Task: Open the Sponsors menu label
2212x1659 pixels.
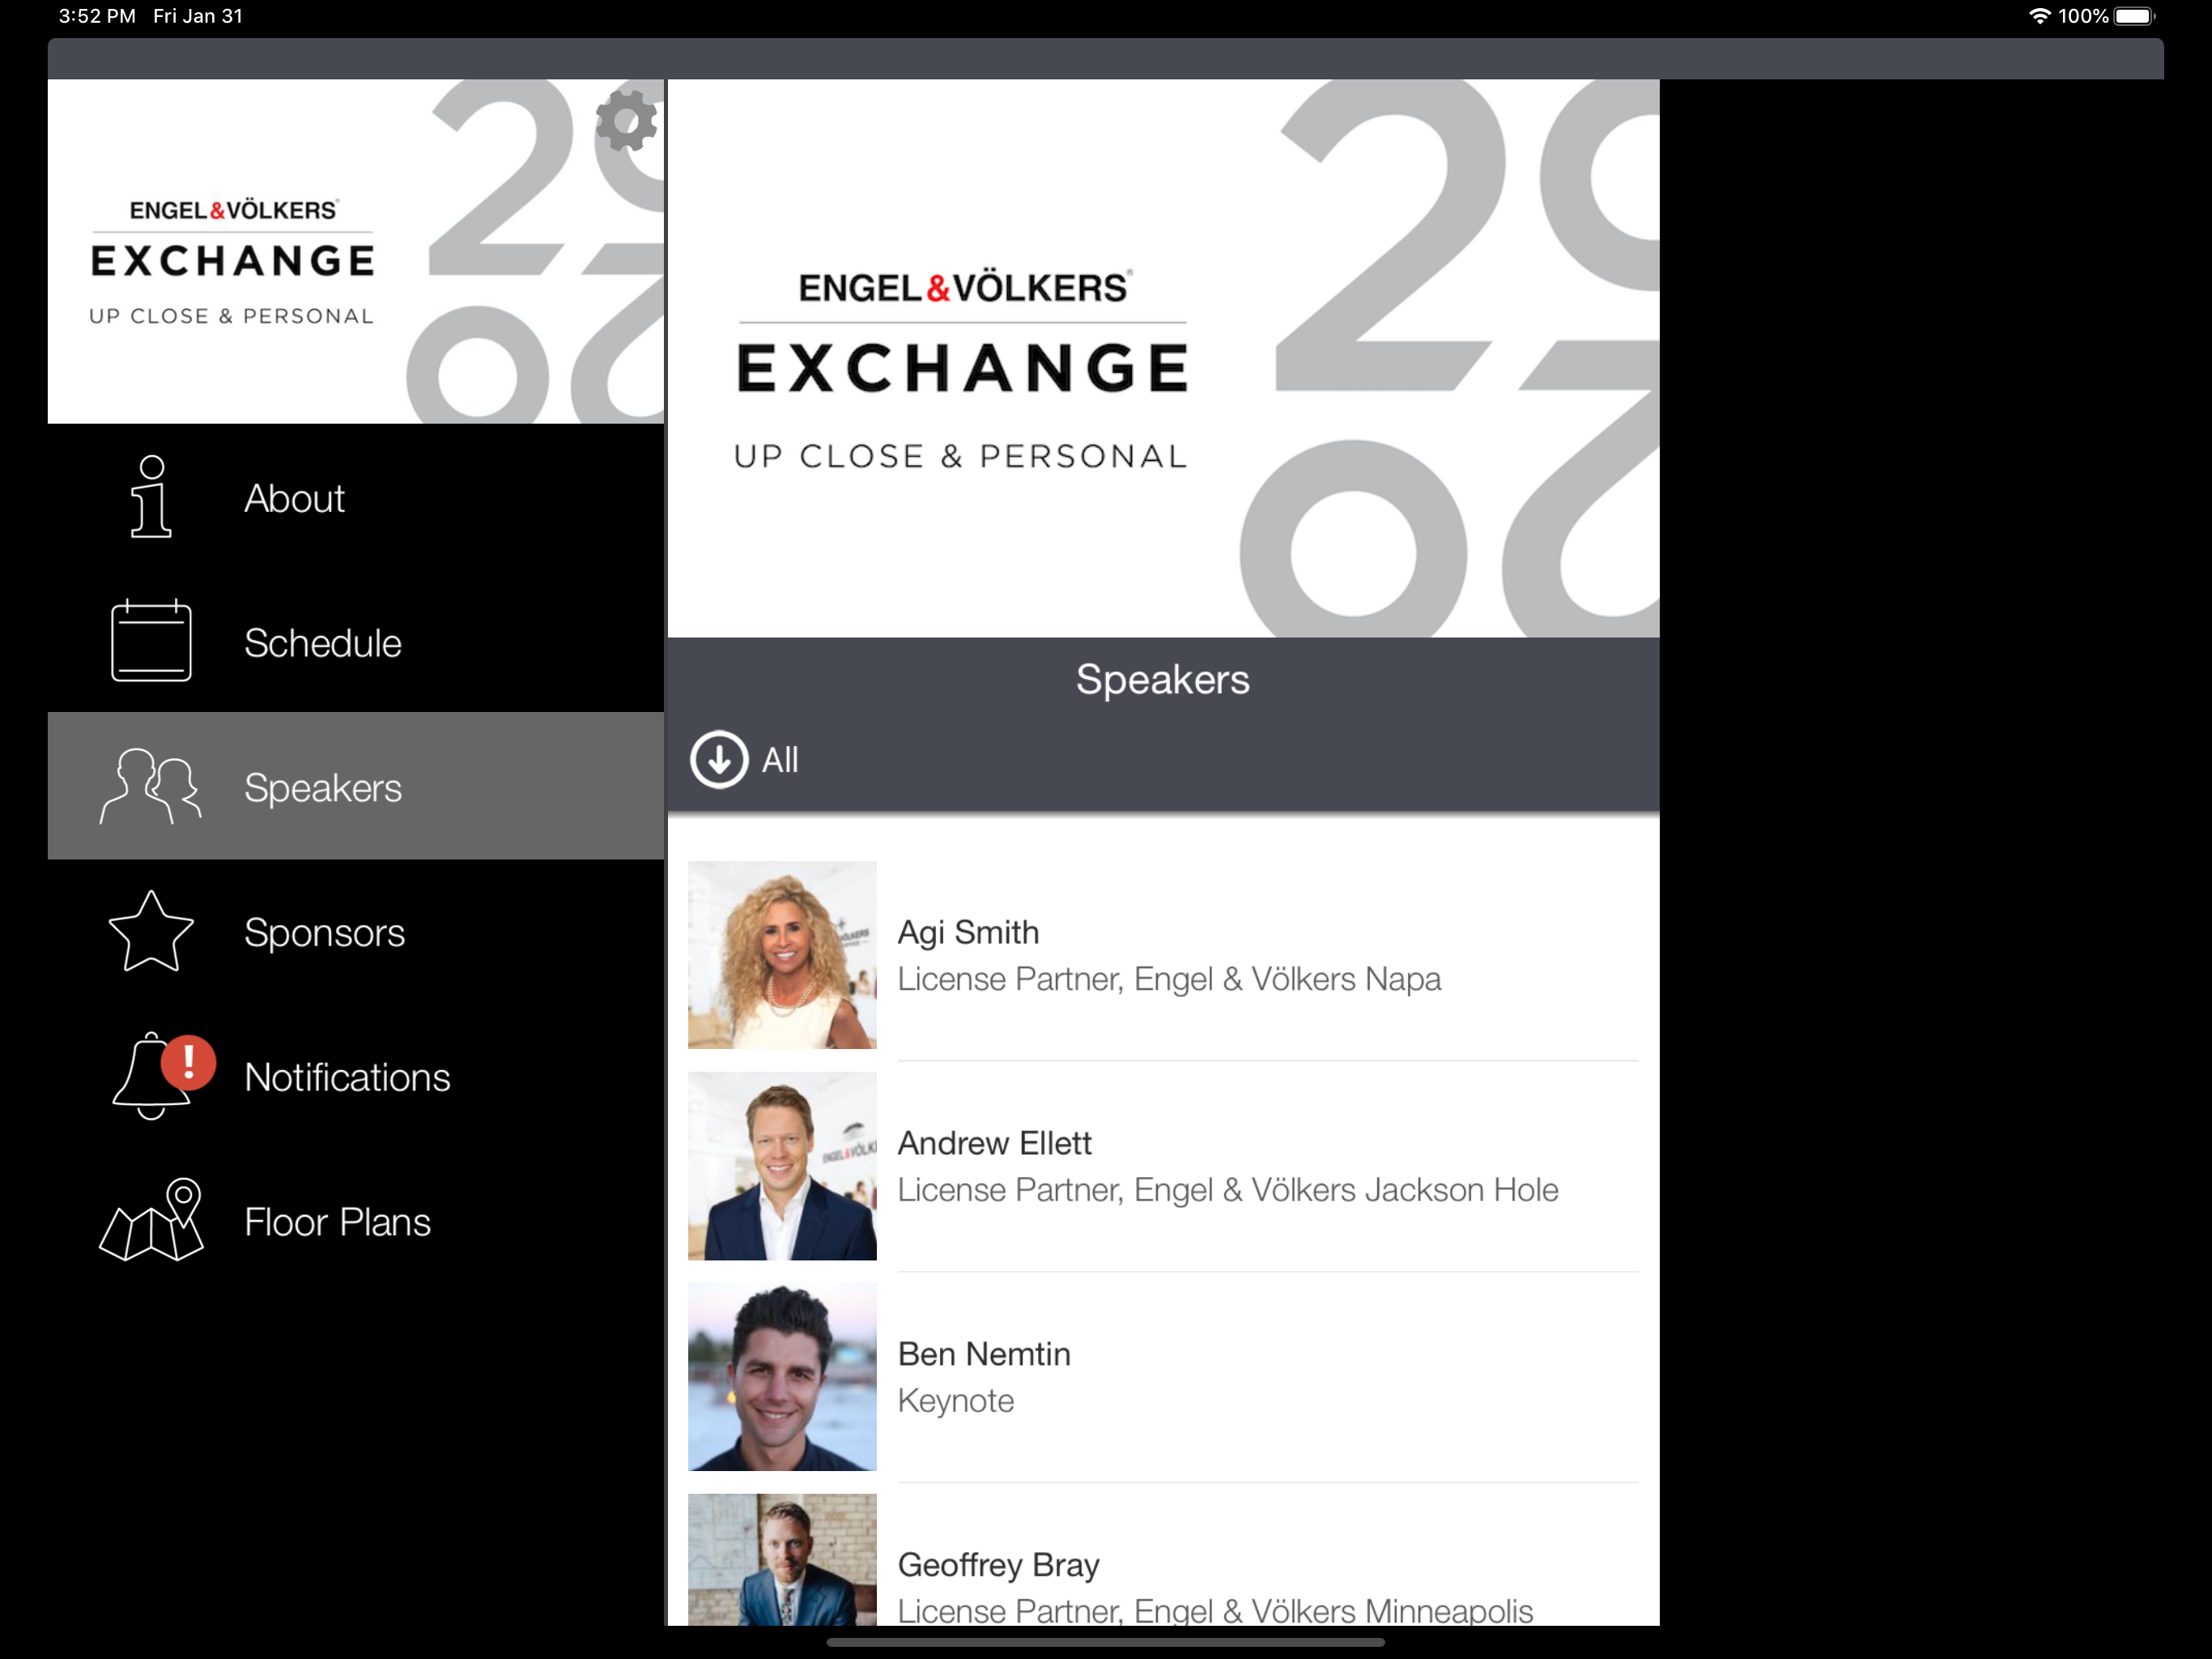Action: tap(325, 932)
